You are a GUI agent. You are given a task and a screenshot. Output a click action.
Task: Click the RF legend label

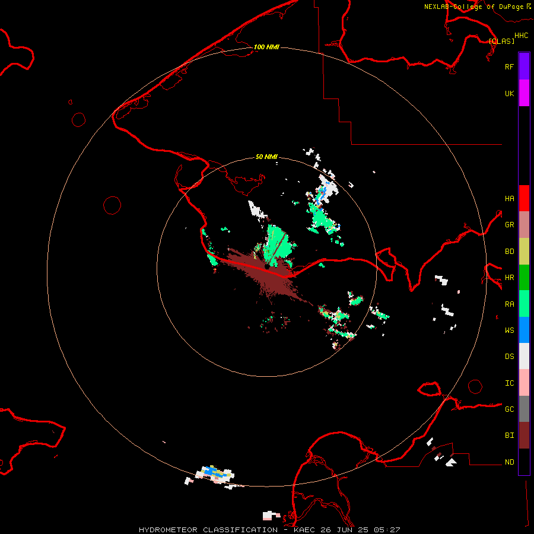click(509, 66)
